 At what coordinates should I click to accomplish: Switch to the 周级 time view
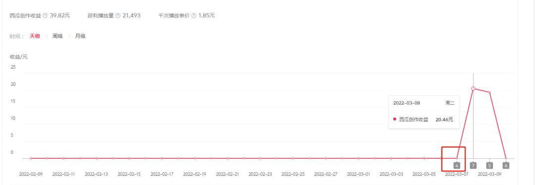(x=57, y=36)
